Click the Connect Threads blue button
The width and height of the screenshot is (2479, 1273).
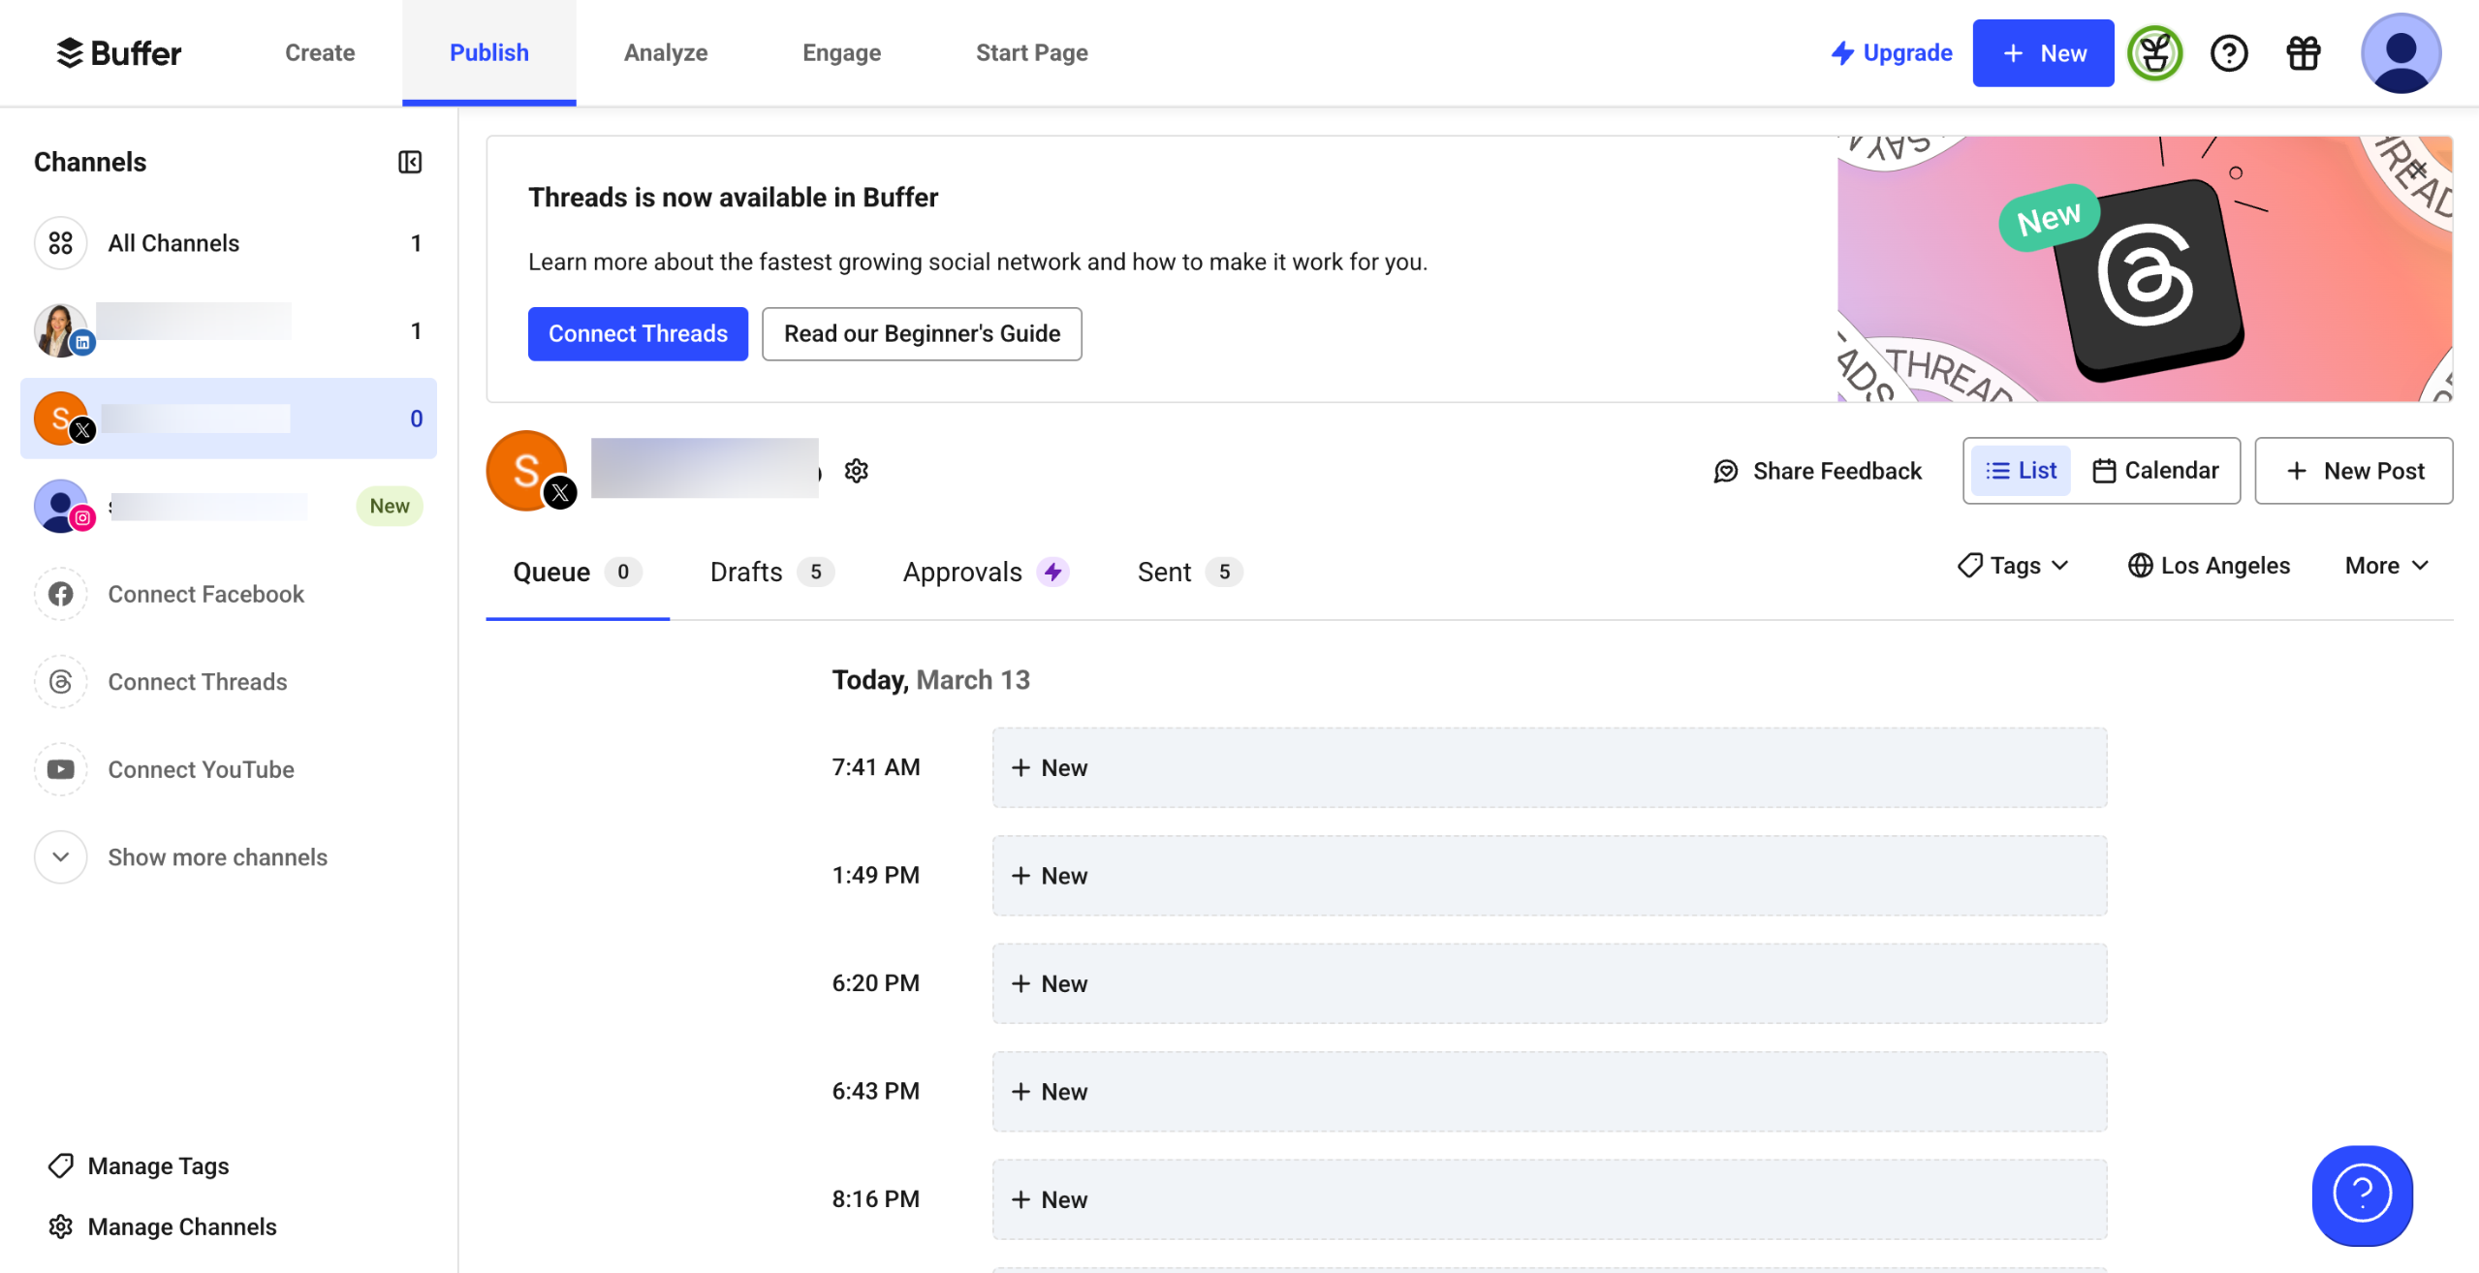(x=637, y=334)
